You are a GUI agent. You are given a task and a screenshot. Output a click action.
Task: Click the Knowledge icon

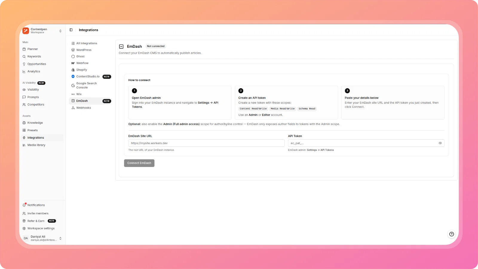point(24,123)
